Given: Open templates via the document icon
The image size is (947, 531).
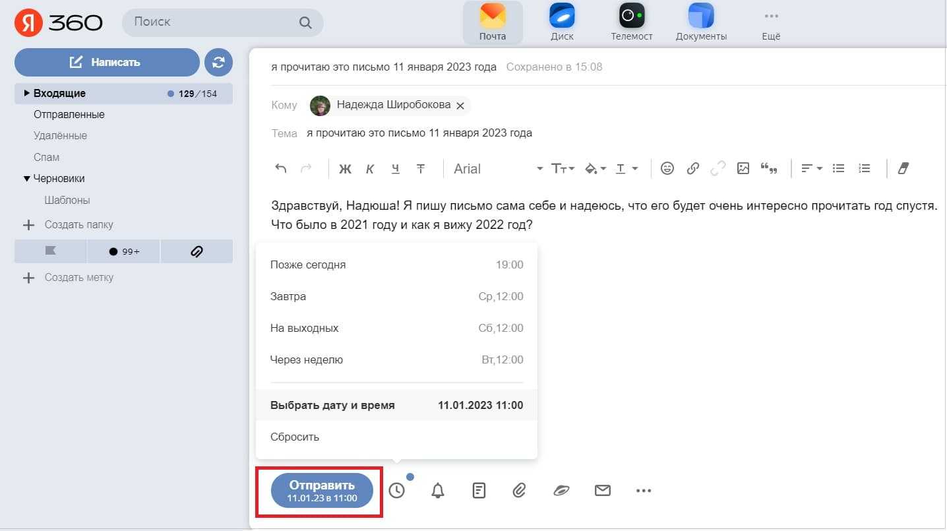Looking at the screenshot, I should pos(479,491).
